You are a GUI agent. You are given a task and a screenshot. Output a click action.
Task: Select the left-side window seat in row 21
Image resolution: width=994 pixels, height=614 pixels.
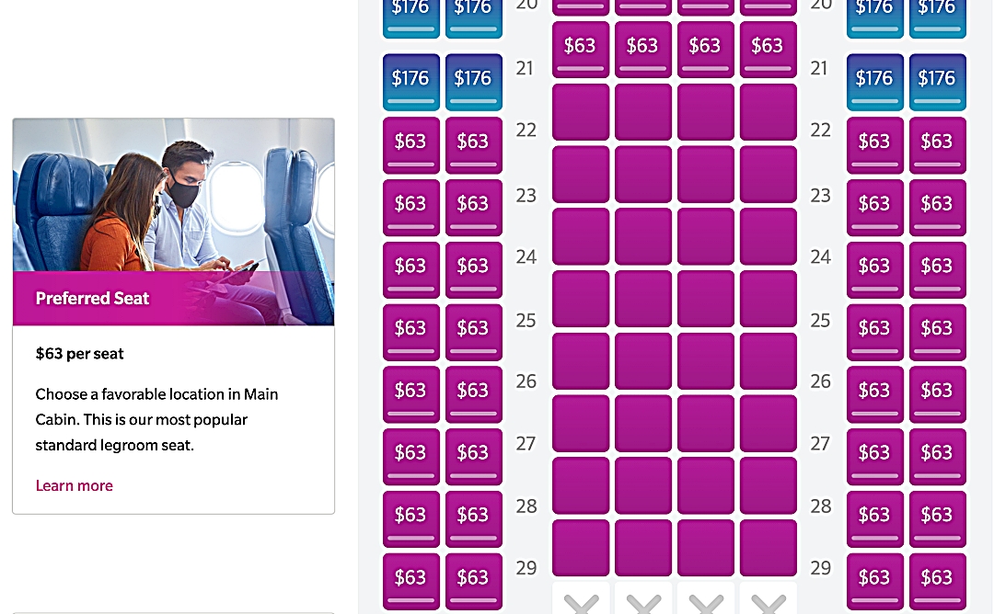pyautogui.click(x=410, y=82)
